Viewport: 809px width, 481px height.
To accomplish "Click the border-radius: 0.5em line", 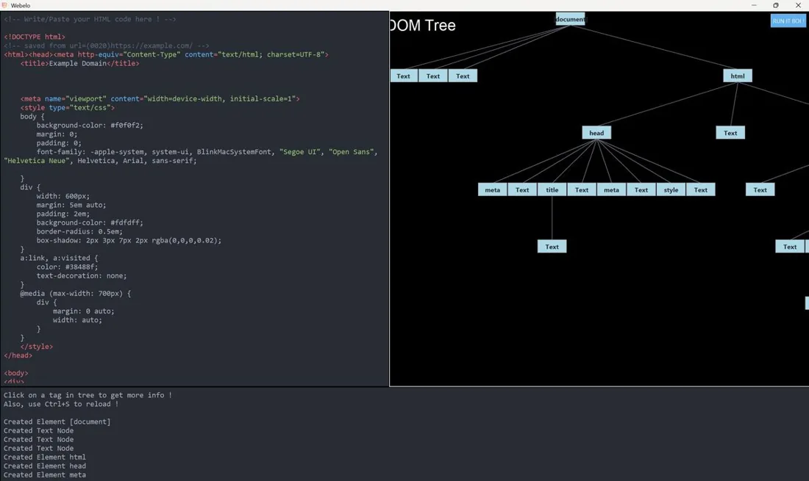I will coord(79,231).
